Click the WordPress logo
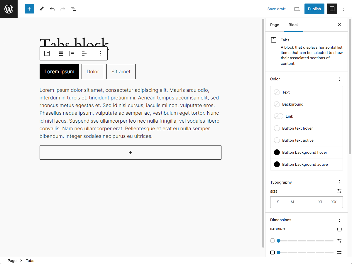Viewport: 352px width, 264px height. coord(9,9)
